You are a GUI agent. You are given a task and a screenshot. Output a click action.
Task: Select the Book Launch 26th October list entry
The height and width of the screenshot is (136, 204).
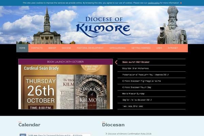[x=151, y=62]
